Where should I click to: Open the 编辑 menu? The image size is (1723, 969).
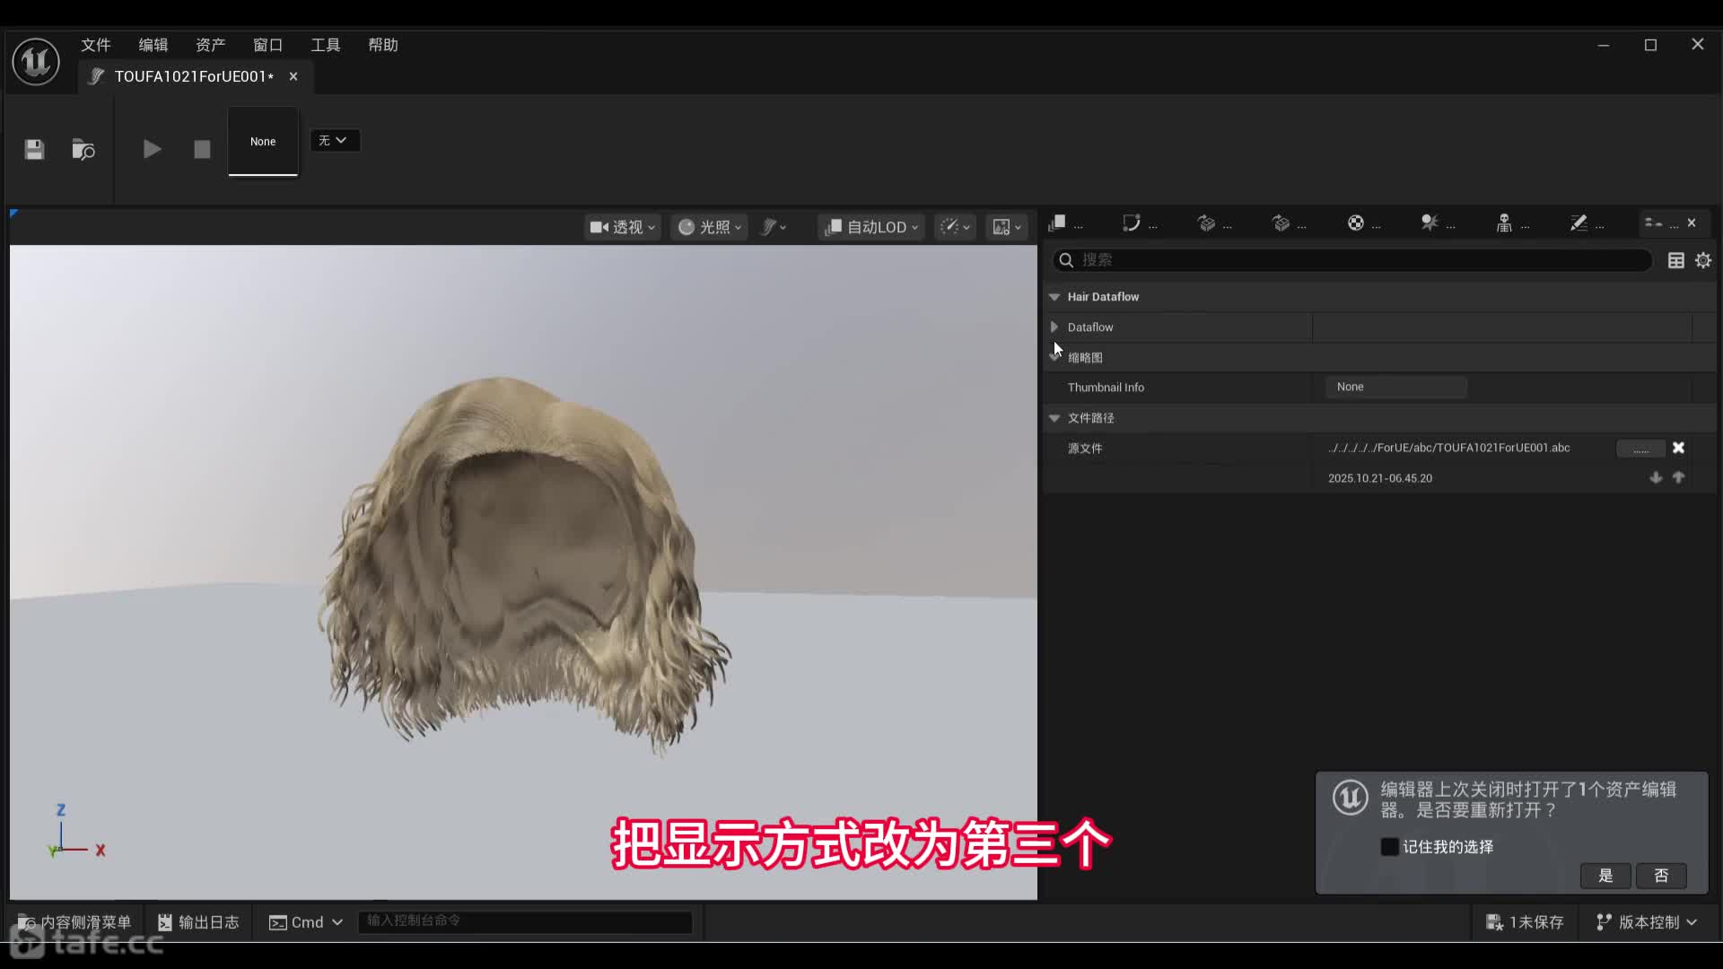[153, 45]
